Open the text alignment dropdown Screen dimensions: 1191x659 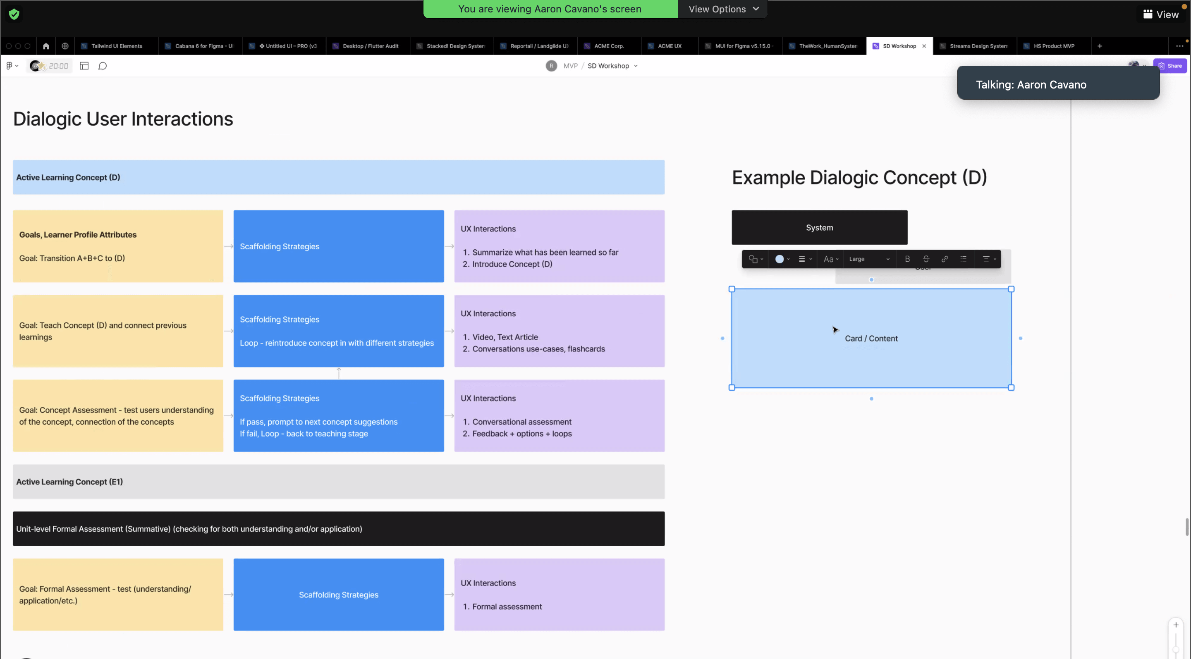[x=988, y=259]
